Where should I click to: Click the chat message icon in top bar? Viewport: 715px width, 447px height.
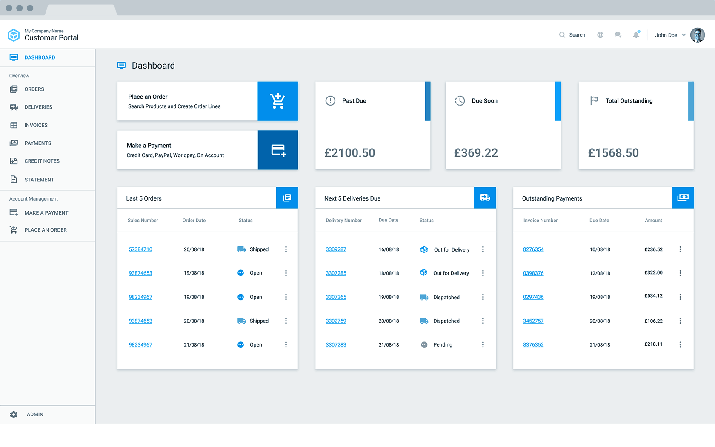pyautogui.click(x=618, y=35)
